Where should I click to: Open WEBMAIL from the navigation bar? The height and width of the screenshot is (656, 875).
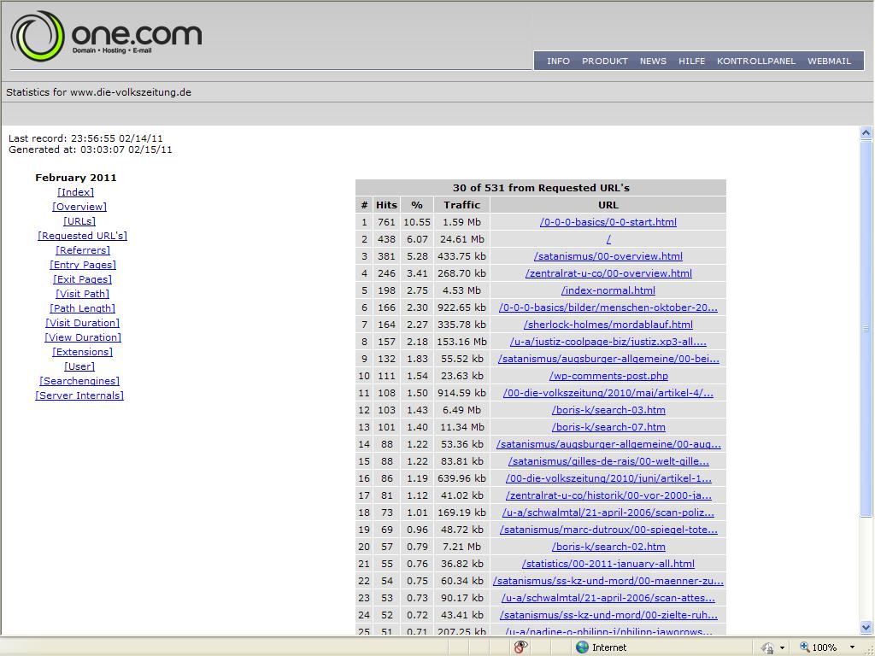point(829,61)
